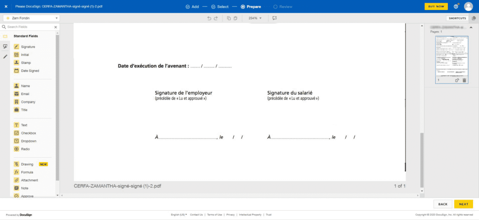
Task: Click the 'Signature du salarié' text
Action: click(x=290, y=93)
